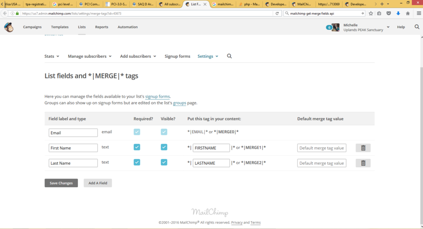Open the 'groups' text link
Image resolution: width=423 pixels, height=229 pixels.
[180, 103]
